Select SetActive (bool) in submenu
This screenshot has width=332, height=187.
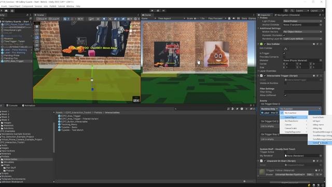[x=320, y=143]
